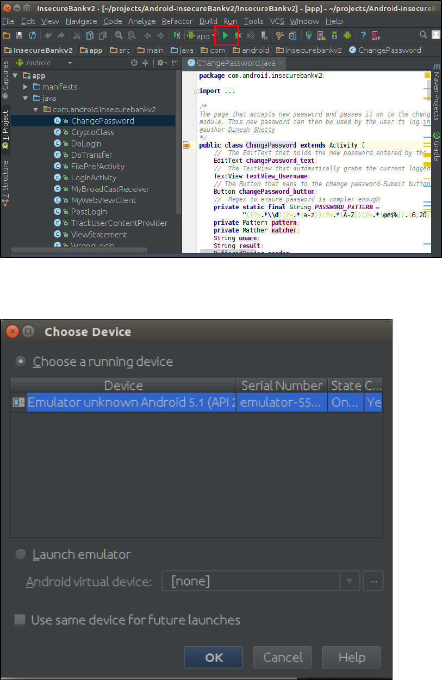Open the VCS menu
442x680 pixels.
[x=277, y=21]
